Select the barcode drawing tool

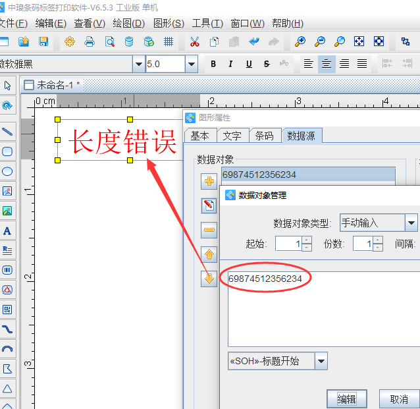7,270
